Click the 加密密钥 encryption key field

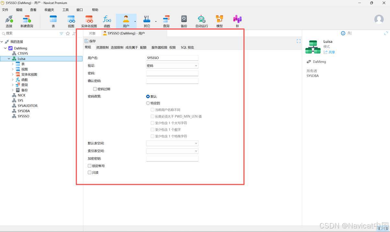click(172, 159)
